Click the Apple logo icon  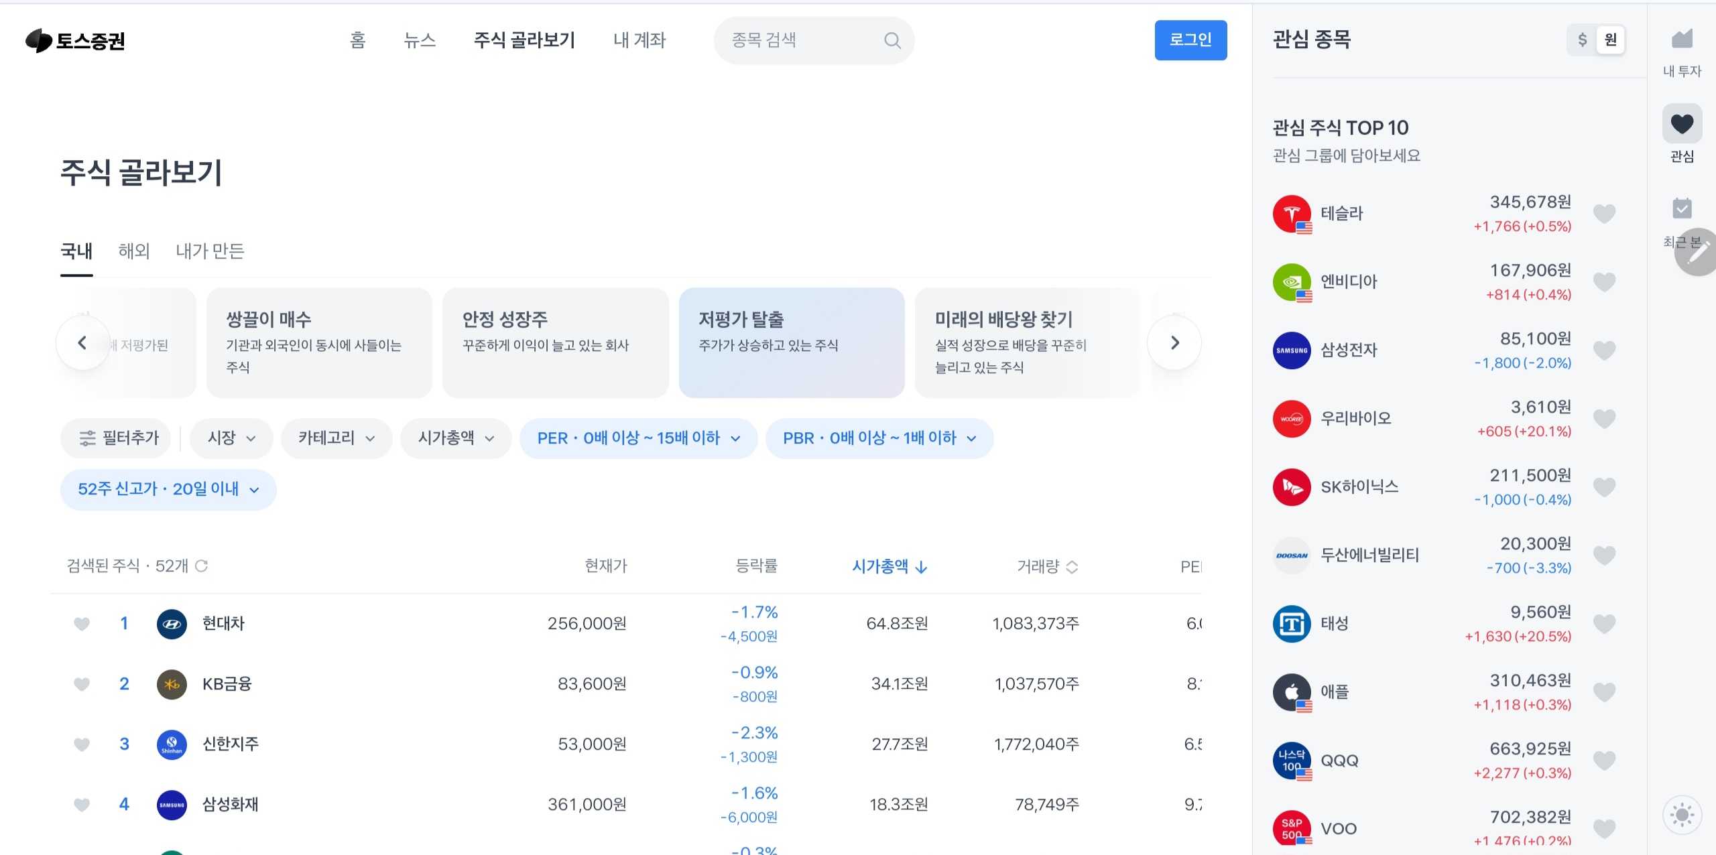click(1292, 692)
